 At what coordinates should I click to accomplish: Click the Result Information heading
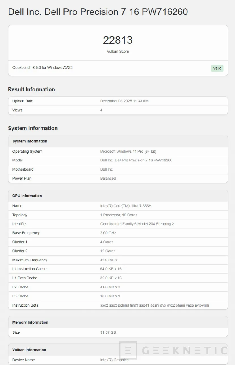[x=31, y=89]
